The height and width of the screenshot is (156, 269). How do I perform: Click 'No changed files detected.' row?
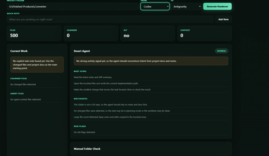pos(37,84)
